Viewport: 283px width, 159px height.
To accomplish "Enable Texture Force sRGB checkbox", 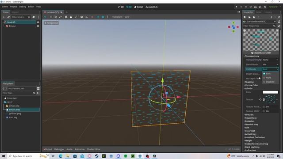I will click(264, 107).
